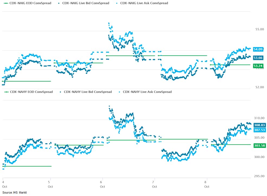Viewport: 267px width, 196px height.
Task: Toggle CDX-NAHY Live Bid ConvSpread legend label
Action: [88, 92]
